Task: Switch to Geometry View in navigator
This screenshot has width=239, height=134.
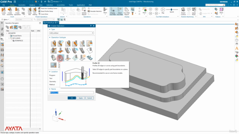Action: click(x=16, y=27)
